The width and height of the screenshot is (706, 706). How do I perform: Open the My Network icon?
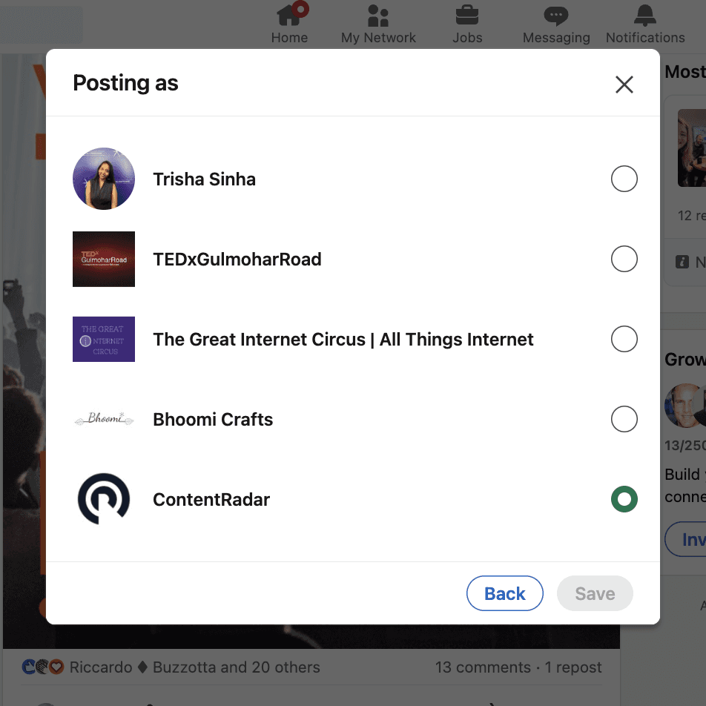click(378, 15)
